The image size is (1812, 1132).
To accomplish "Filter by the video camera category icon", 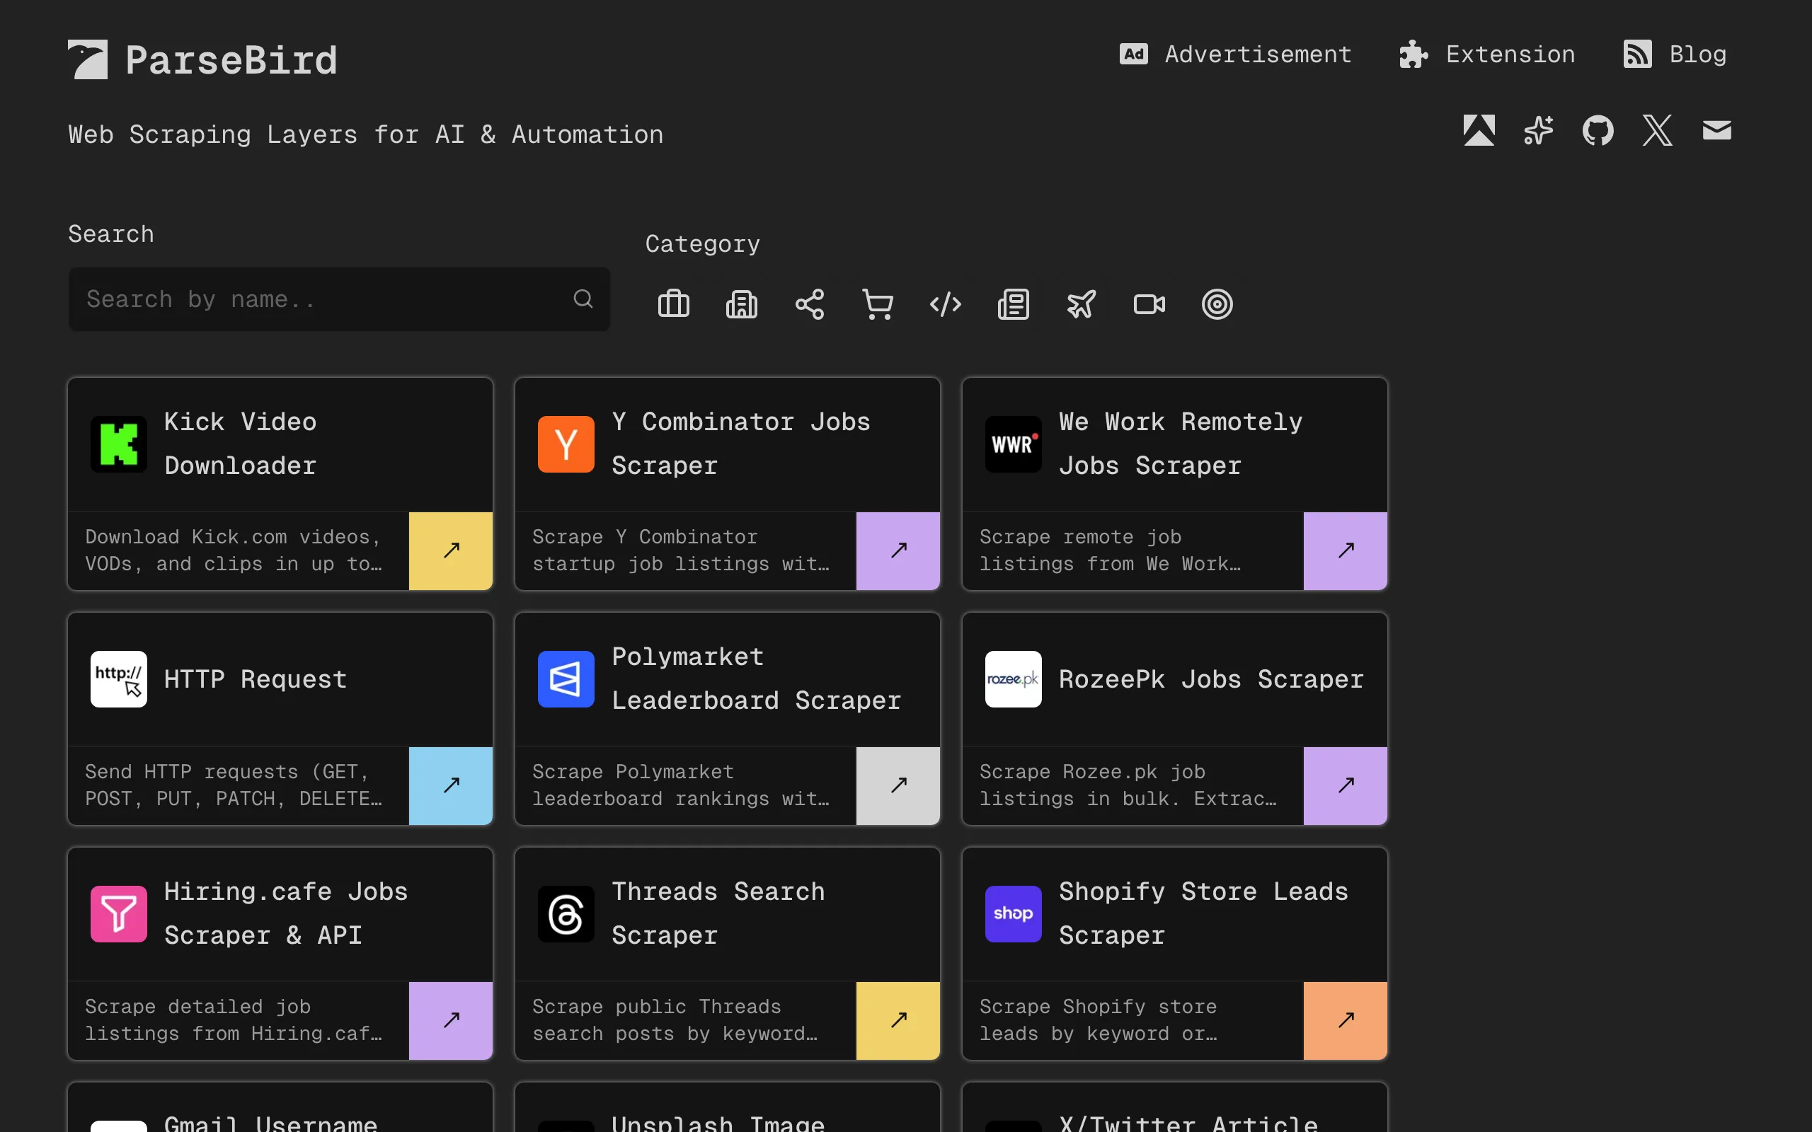I will (1149, 304).
